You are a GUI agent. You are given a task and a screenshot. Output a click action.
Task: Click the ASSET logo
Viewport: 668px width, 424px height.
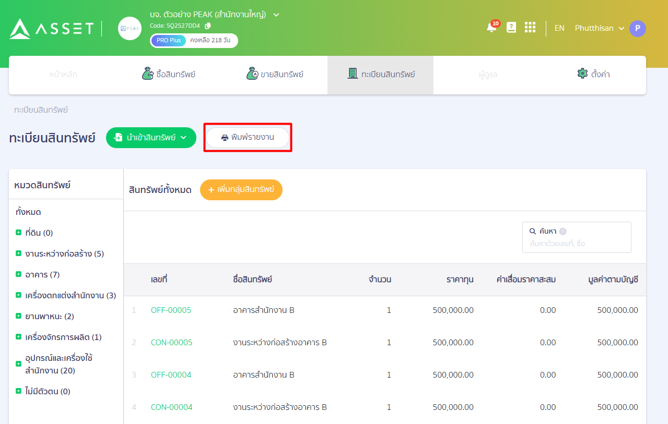coord(51,28)
